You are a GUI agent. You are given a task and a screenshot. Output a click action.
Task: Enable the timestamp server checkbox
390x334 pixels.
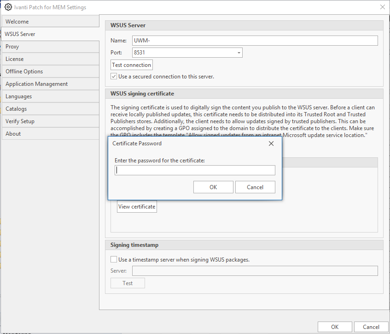click(x=114, y=259)
